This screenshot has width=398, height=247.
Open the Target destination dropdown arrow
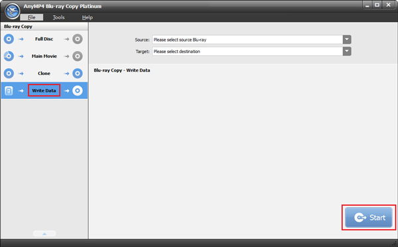tap(347, 51)
